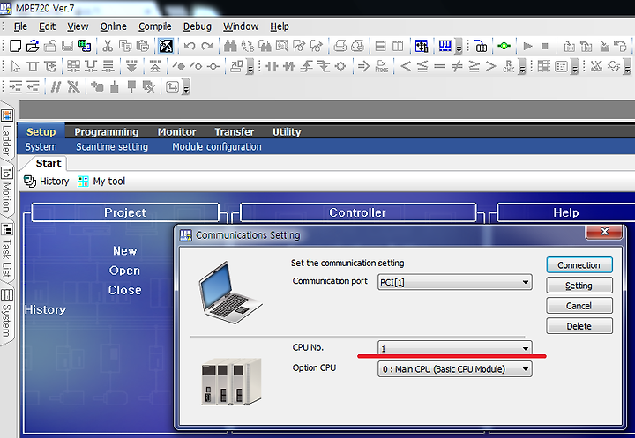Select the Setup tab
The width and height of the screenshot is (635, 438).
[x=41, y=132]
